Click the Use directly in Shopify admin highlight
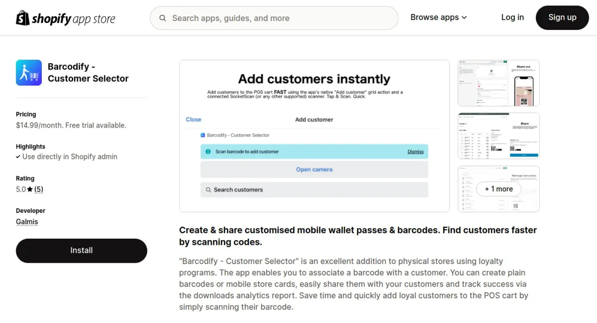 (67, 157)
